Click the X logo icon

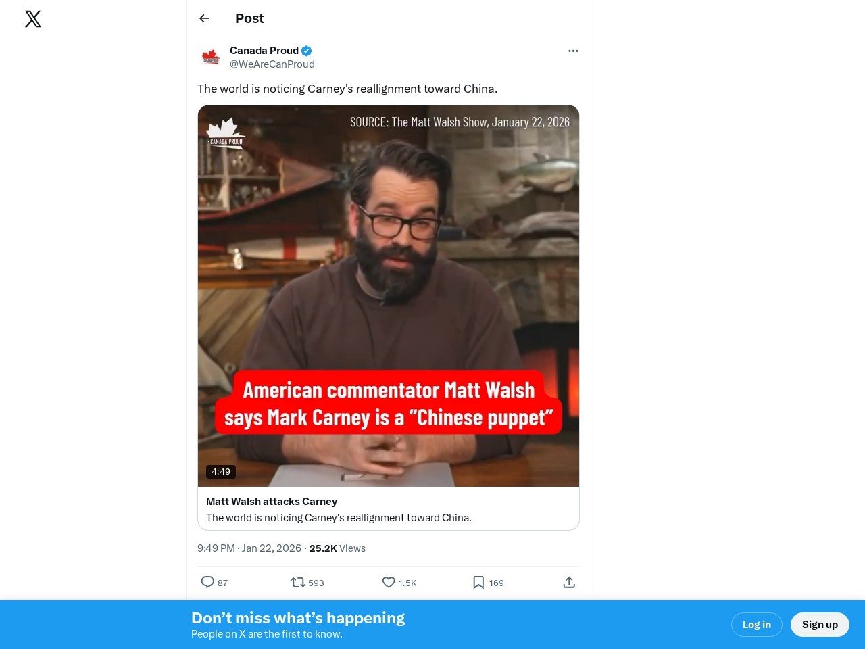(33, 19)
